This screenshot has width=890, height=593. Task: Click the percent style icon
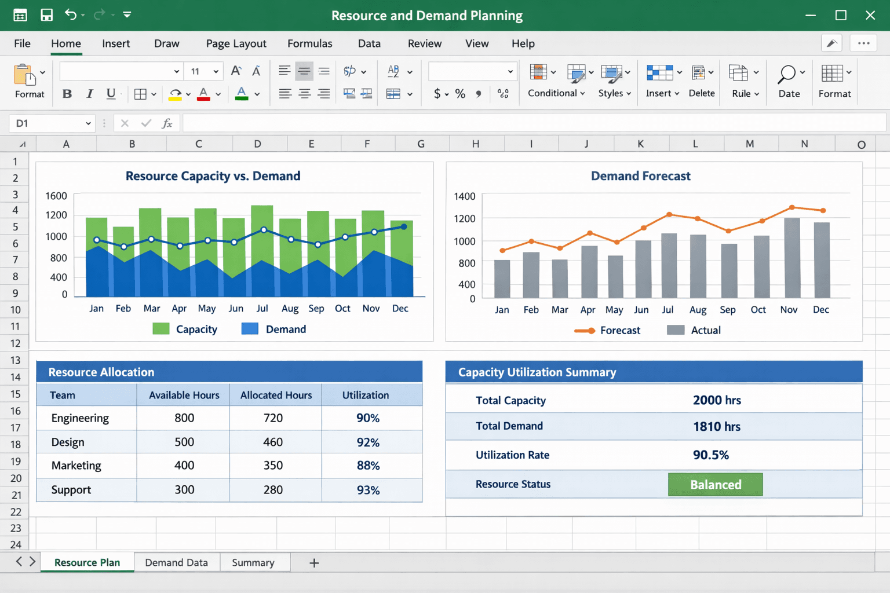click(460, 94)
